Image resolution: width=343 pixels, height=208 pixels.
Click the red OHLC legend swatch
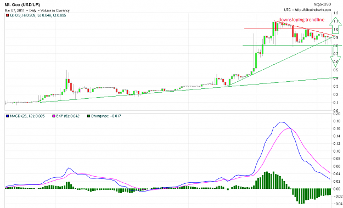point(7,15)
